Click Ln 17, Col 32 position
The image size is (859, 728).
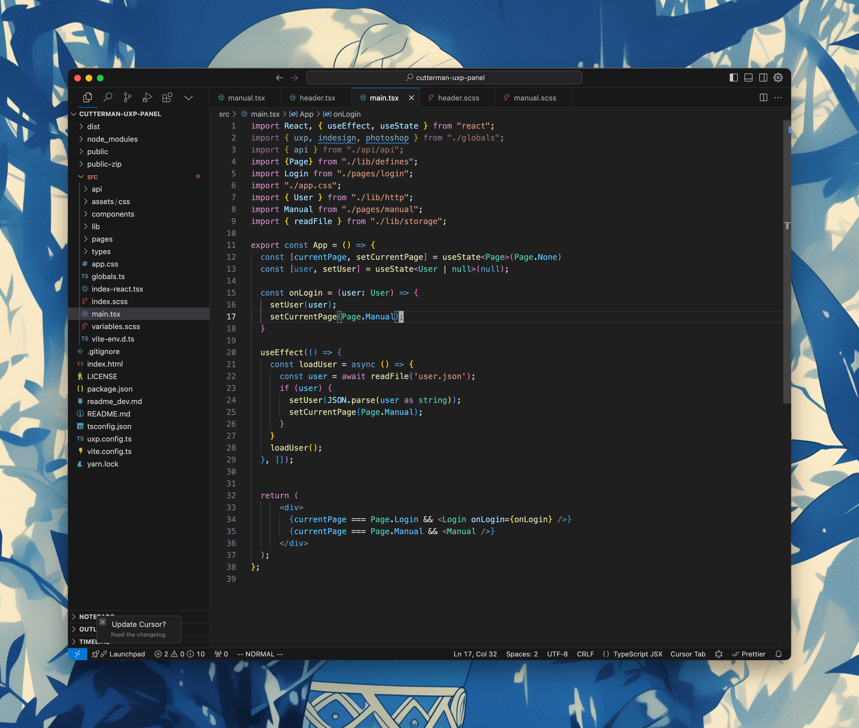[x=475, y=654]
